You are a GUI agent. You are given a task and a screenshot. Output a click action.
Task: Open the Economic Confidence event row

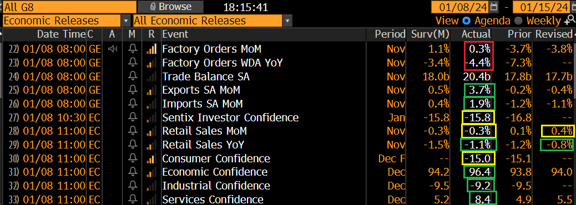(288, 172)
